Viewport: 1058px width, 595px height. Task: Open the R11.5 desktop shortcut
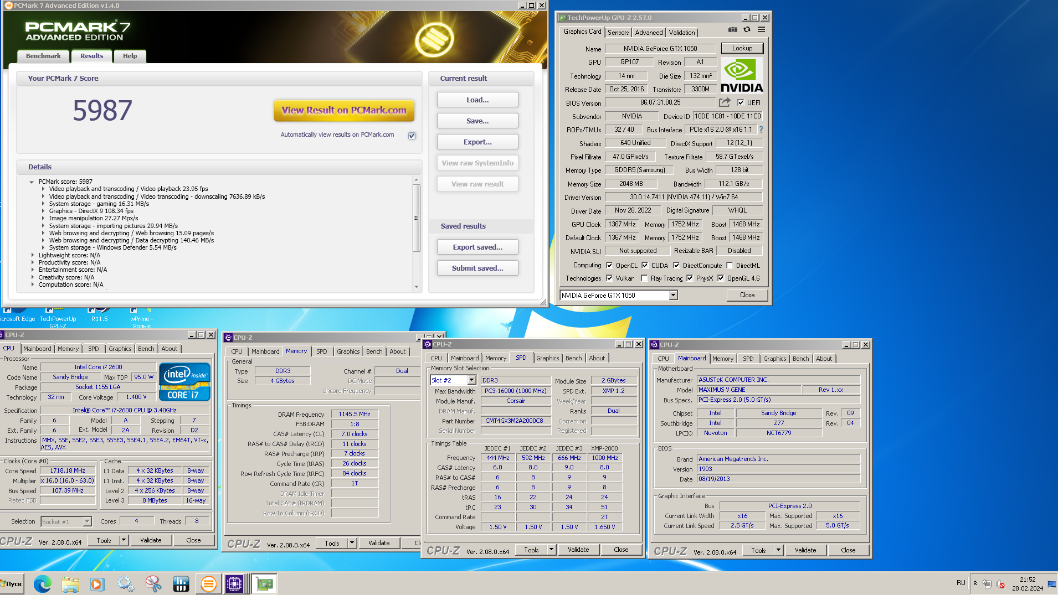click(x=100, y=316)
